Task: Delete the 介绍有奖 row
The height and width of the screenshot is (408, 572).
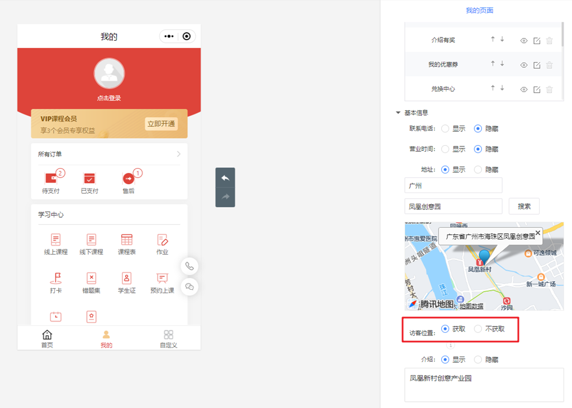Action: (550, 41)
